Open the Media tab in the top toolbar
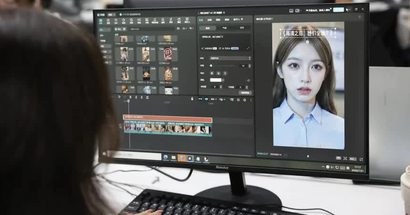The height and width of the screenshot is (215, 410). pos(101,21)
